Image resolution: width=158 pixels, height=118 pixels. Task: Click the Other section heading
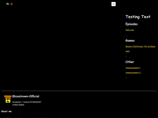130,62
